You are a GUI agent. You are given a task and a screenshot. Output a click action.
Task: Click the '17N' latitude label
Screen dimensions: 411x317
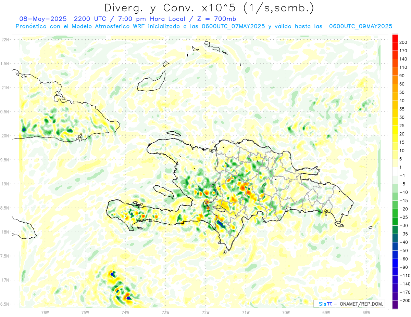click(5, 280)
